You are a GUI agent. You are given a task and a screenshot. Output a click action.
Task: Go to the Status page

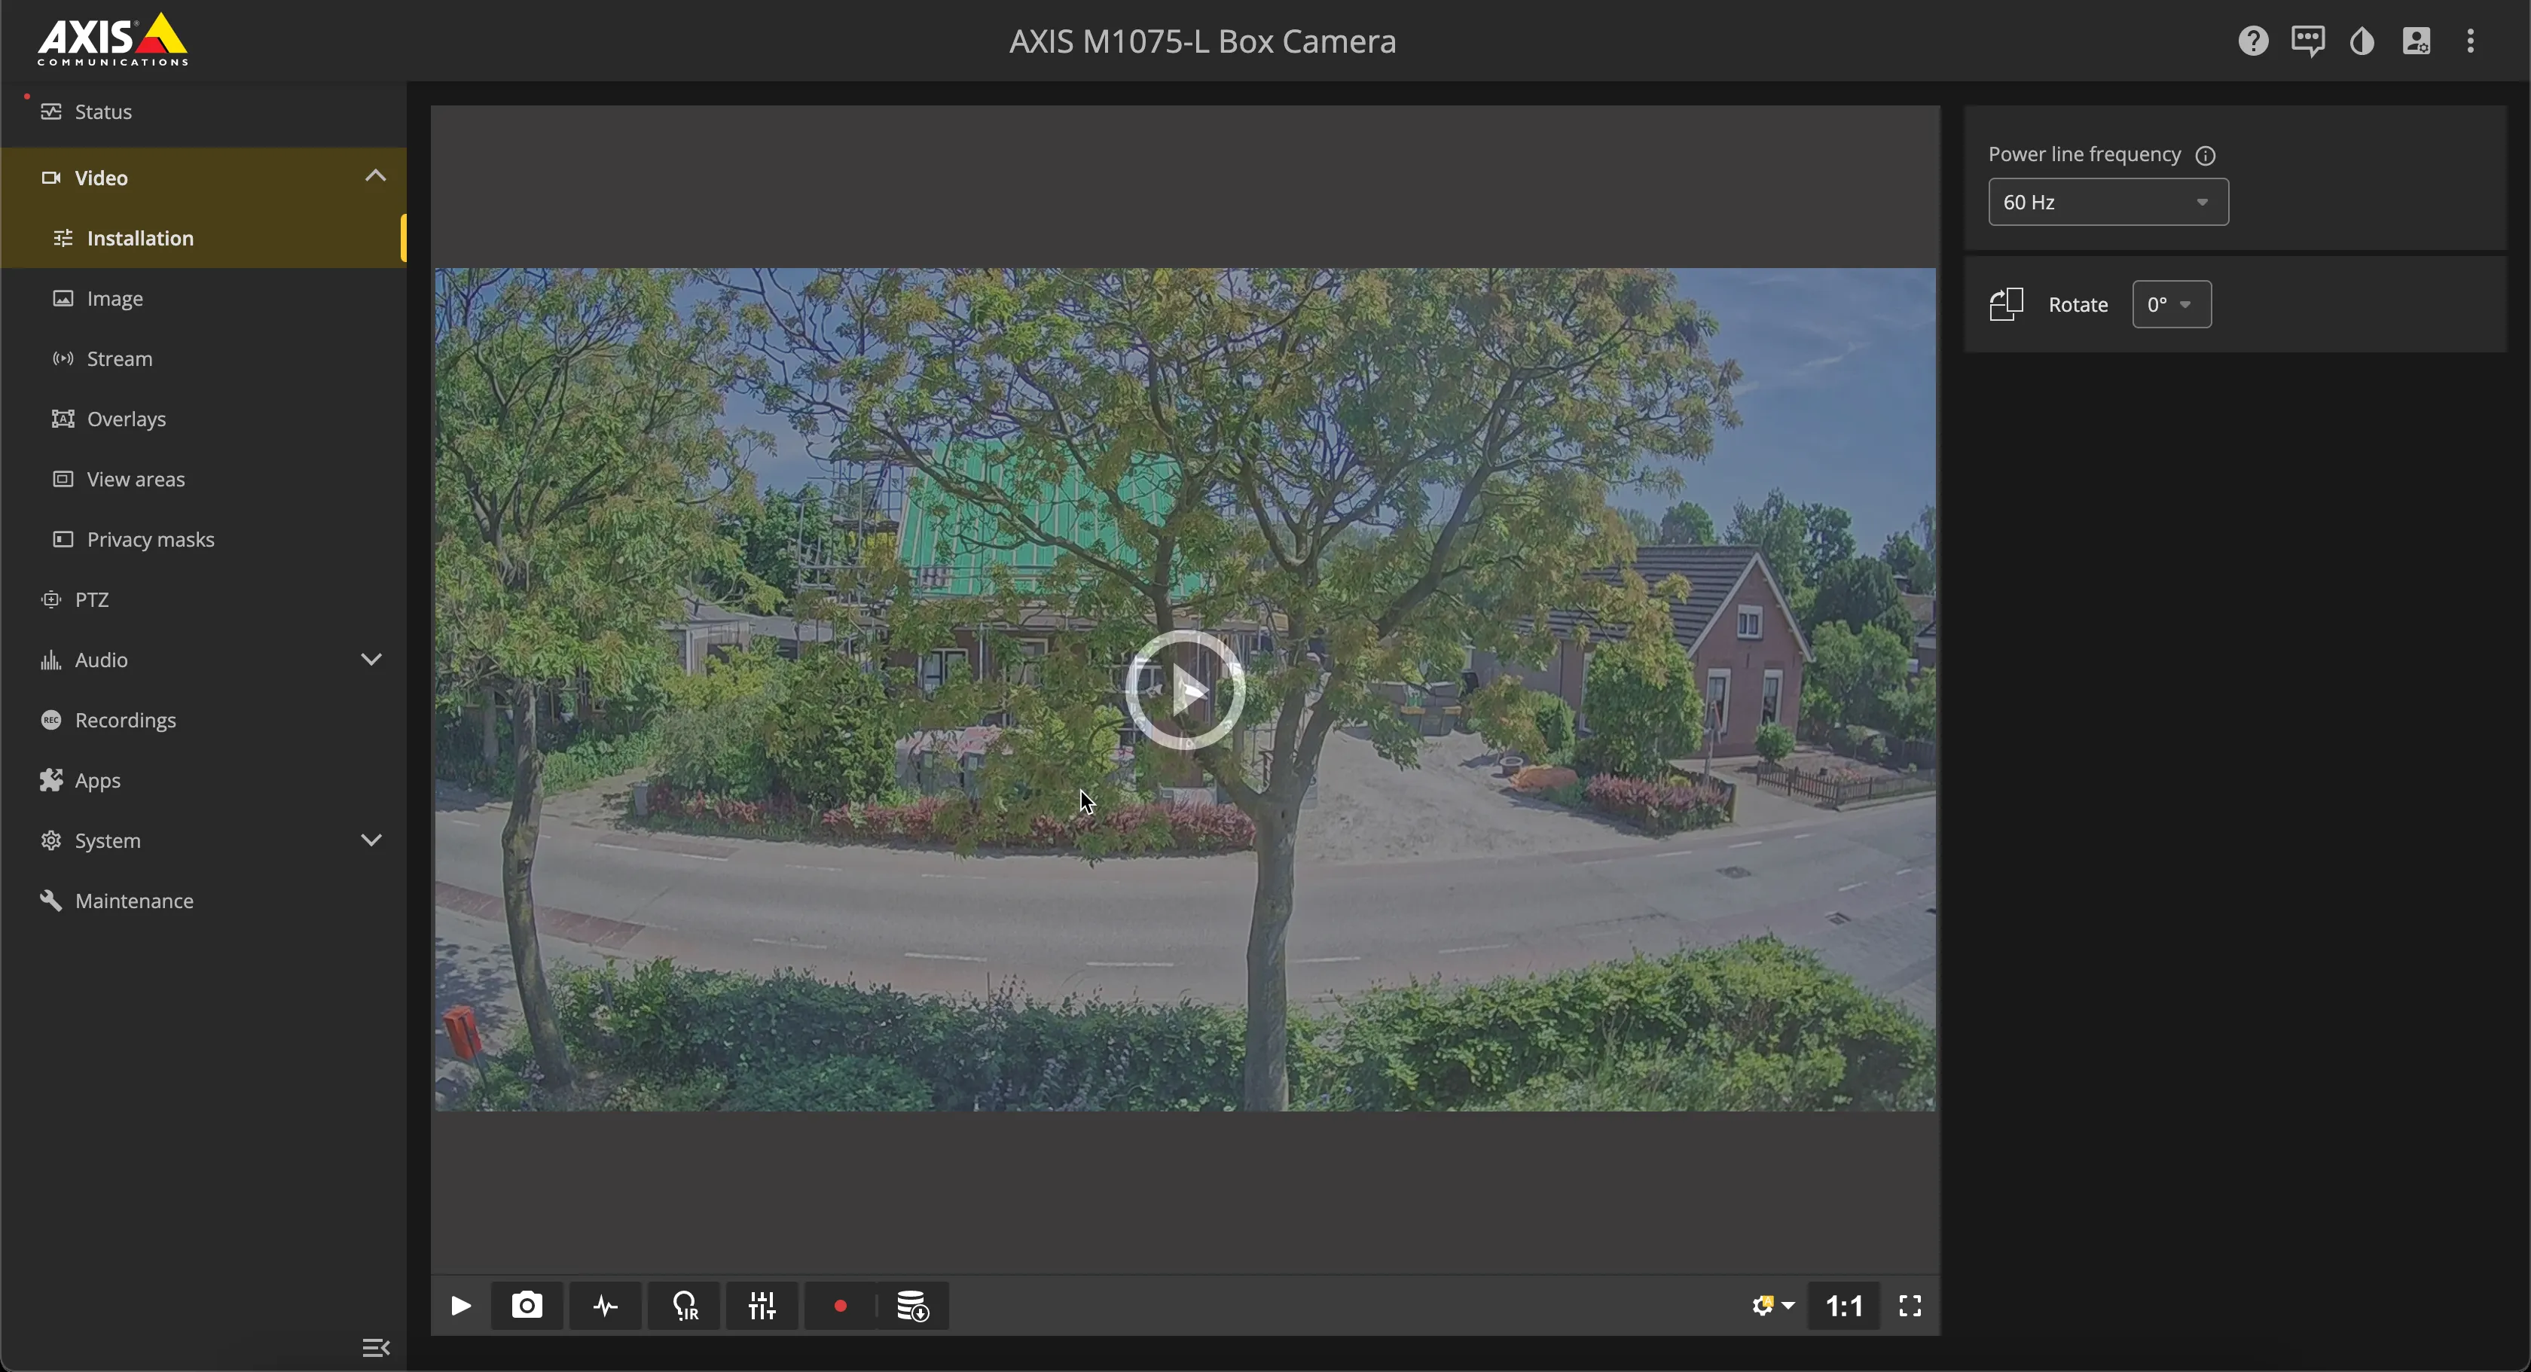[x=203, y=112]
